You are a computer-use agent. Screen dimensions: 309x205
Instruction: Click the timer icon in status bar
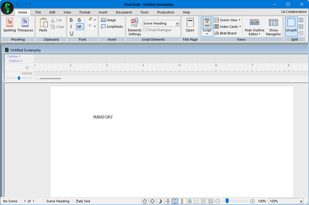pos(145,201)
